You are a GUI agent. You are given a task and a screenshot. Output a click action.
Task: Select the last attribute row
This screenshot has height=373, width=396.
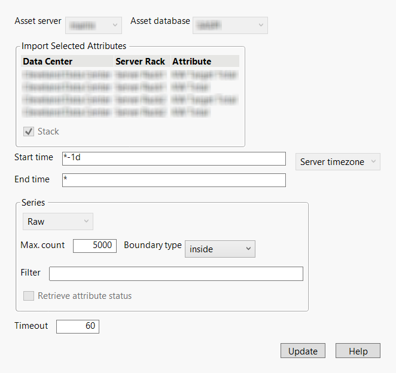(129, 112)
